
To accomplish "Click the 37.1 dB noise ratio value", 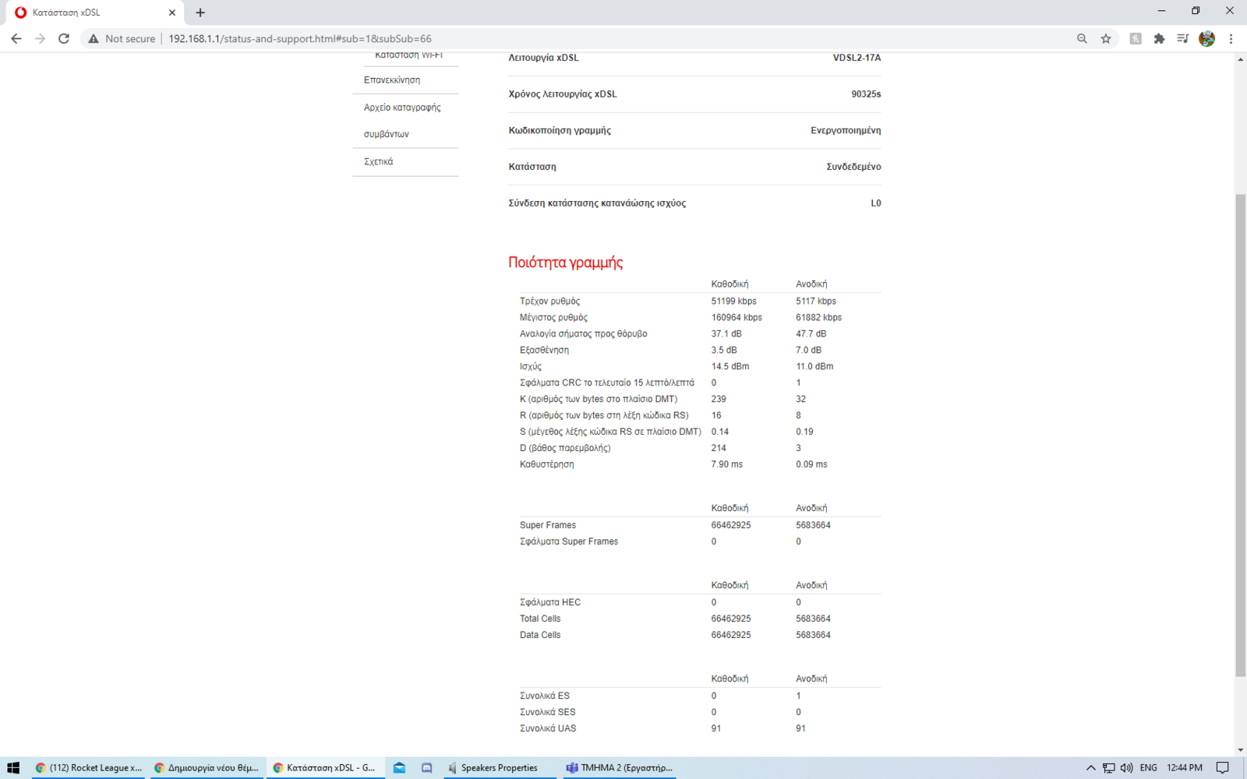I will point(726,334).
